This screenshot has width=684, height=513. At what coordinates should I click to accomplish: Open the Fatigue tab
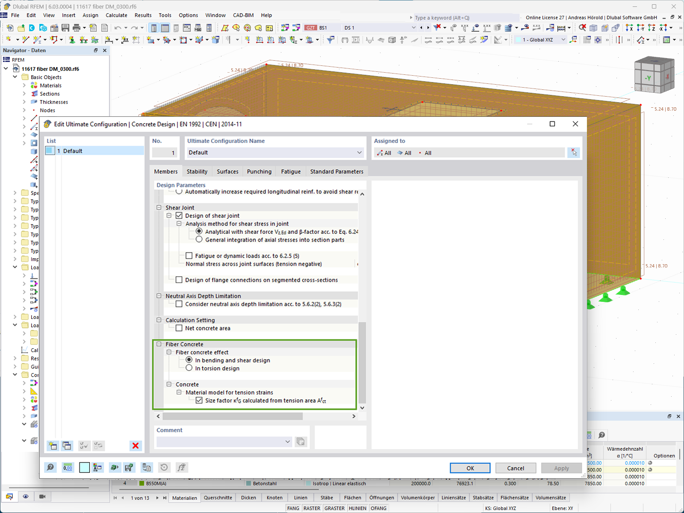pyautogui.click(x=291, y=171)
